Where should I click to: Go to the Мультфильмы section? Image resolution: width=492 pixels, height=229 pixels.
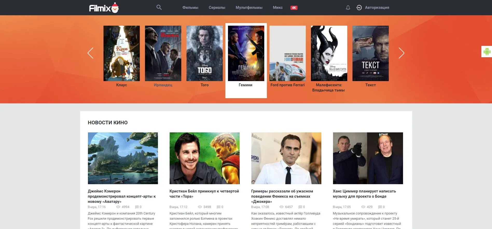[x=249, y=8]
